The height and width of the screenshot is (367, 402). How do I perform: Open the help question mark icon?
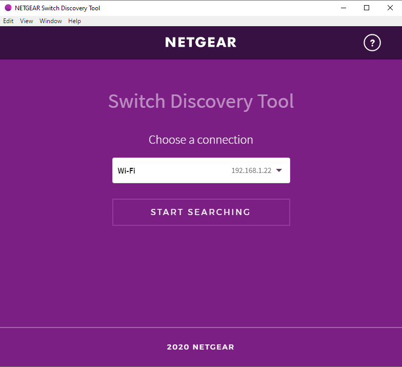tap(372, 43)
